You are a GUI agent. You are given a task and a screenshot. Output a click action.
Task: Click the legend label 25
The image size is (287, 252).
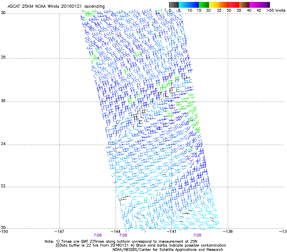(x=219, y=10)
